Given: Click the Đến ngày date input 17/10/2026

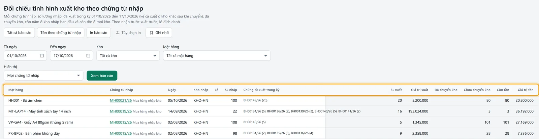Looking at the screenshot, I should [x=72, y=56].
